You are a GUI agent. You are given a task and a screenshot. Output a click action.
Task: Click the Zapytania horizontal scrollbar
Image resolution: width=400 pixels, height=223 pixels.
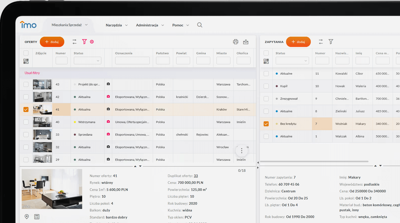coord(314,161)
